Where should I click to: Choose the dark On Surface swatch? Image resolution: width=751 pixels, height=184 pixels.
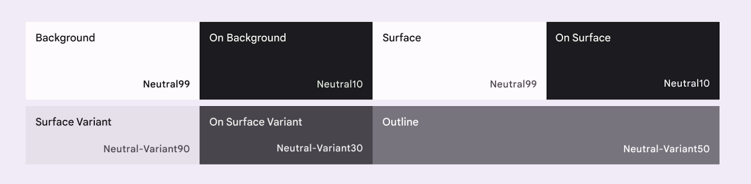[633, 61]
